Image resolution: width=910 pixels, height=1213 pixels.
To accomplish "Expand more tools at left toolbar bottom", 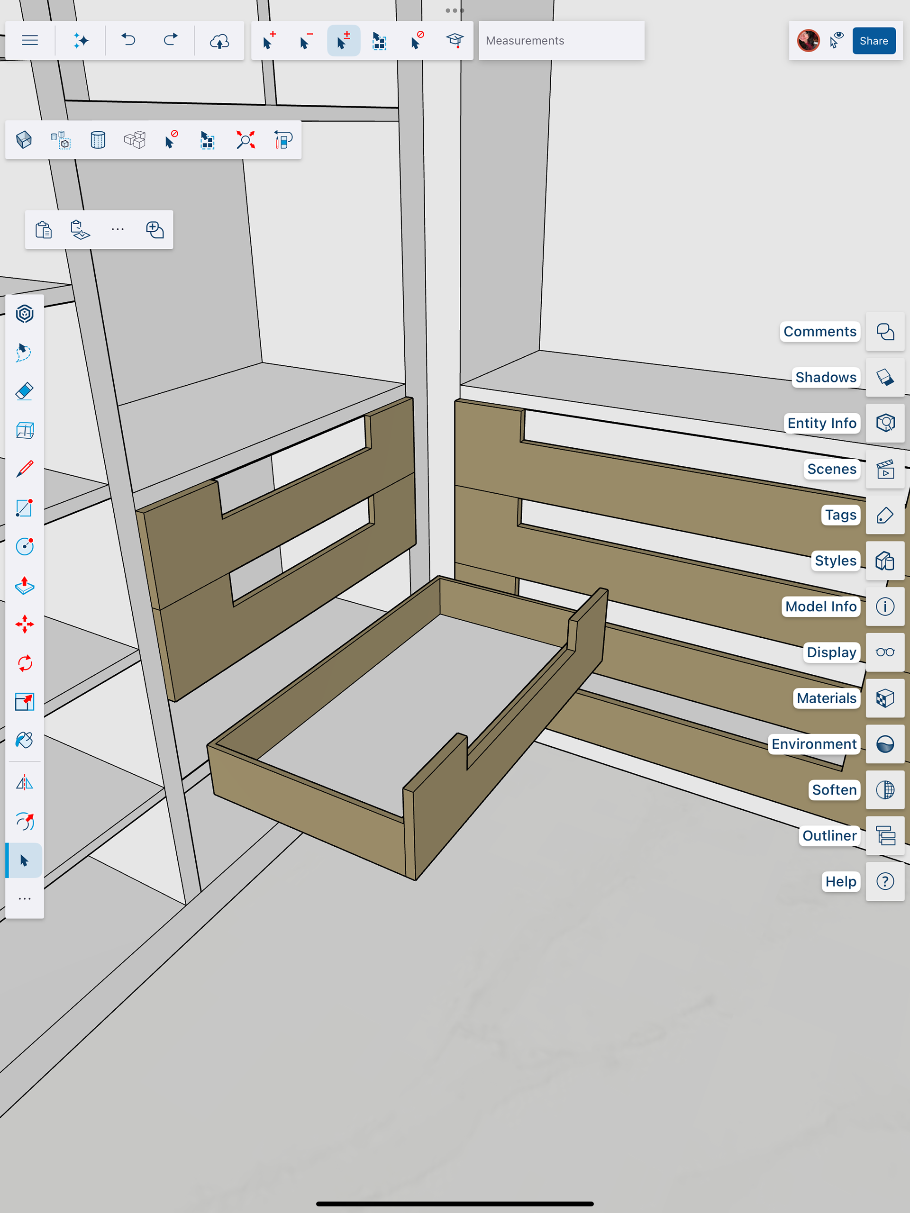I will coord(25,899).
